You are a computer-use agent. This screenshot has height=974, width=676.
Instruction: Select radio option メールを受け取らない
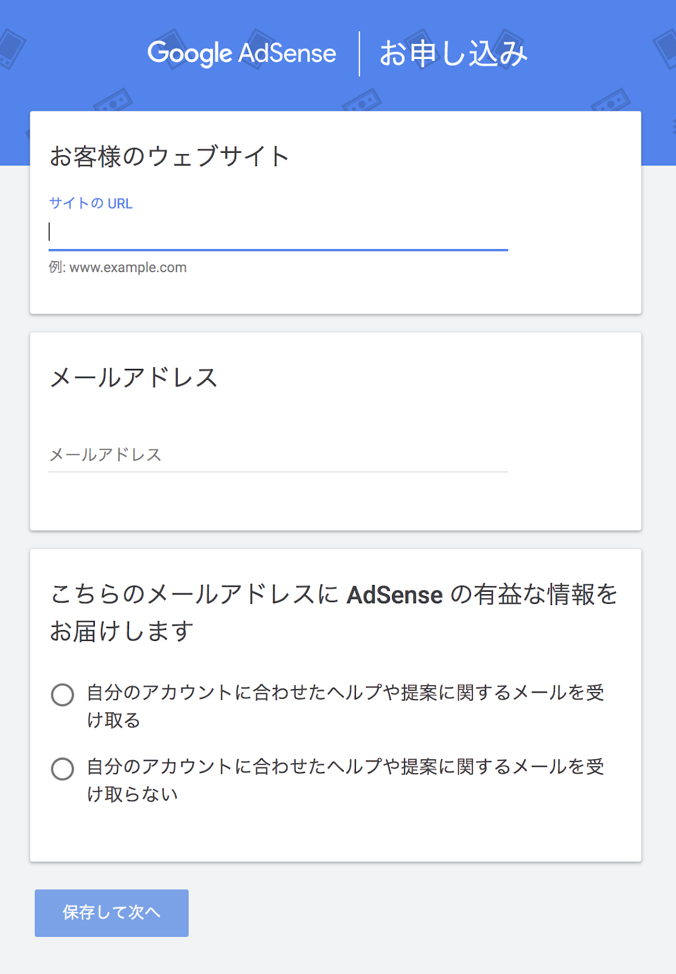(63, 768)
